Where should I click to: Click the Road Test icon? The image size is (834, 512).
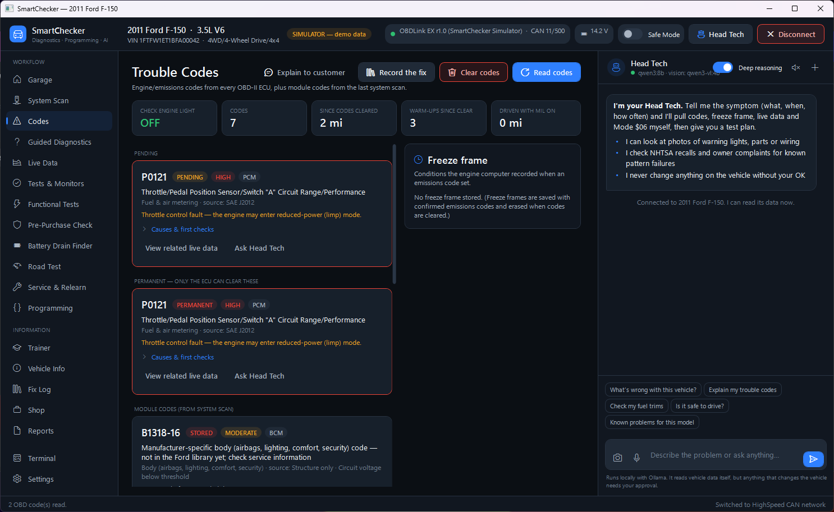coord(17,266)
